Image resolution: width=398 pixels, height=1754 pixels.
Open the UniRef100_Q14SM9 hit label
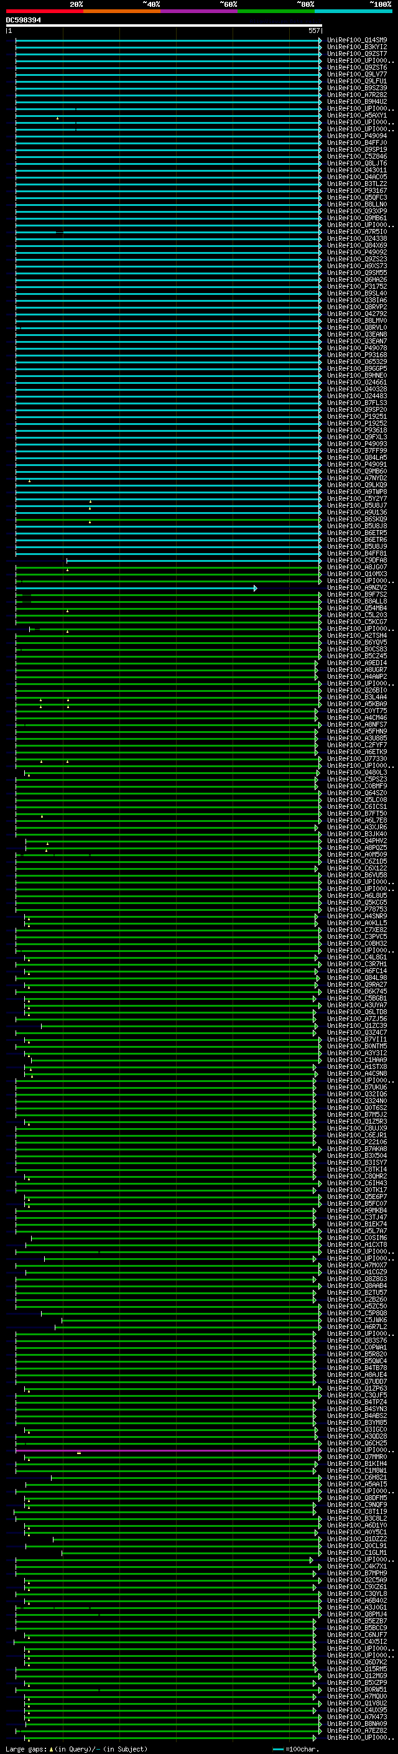coord(357,40)
